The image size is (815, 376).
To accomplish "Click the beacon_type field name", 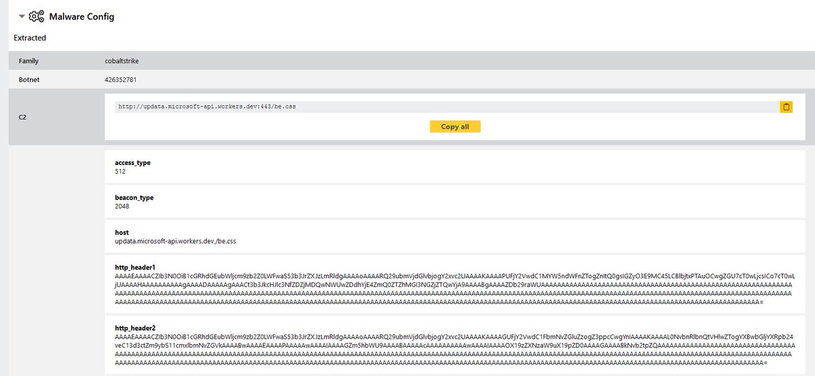I will pyautogui.click(x=134, y=198).
